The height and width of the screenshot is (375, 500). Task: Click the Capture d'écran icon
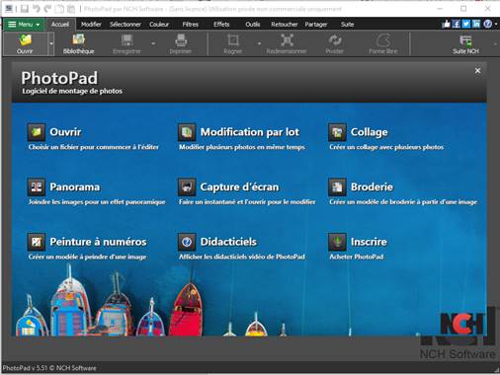tap(187, 187)
